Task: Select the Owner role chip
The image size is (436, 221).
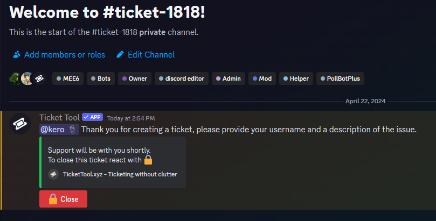Action: (x=135, y=79)
